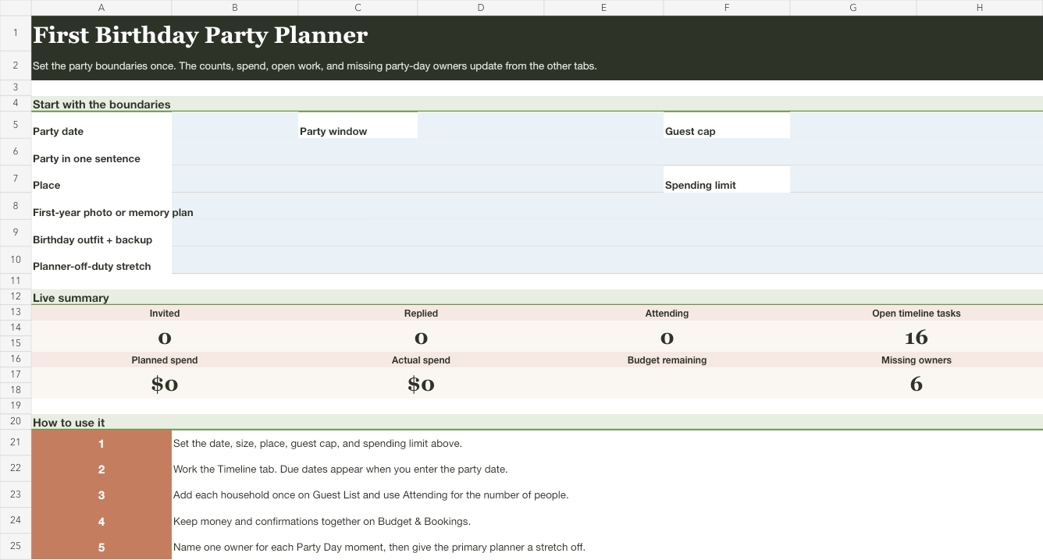Select the Guest cap input cell
Viewport: 1043px width, 560px height.
click(x=917, y=125)
